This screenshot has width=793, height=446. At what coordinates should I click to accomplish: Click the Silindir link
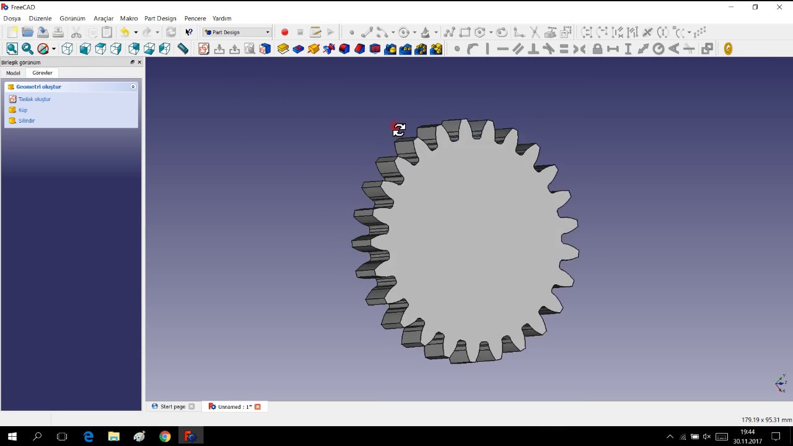pyautogui.click(x=27, y=121)
